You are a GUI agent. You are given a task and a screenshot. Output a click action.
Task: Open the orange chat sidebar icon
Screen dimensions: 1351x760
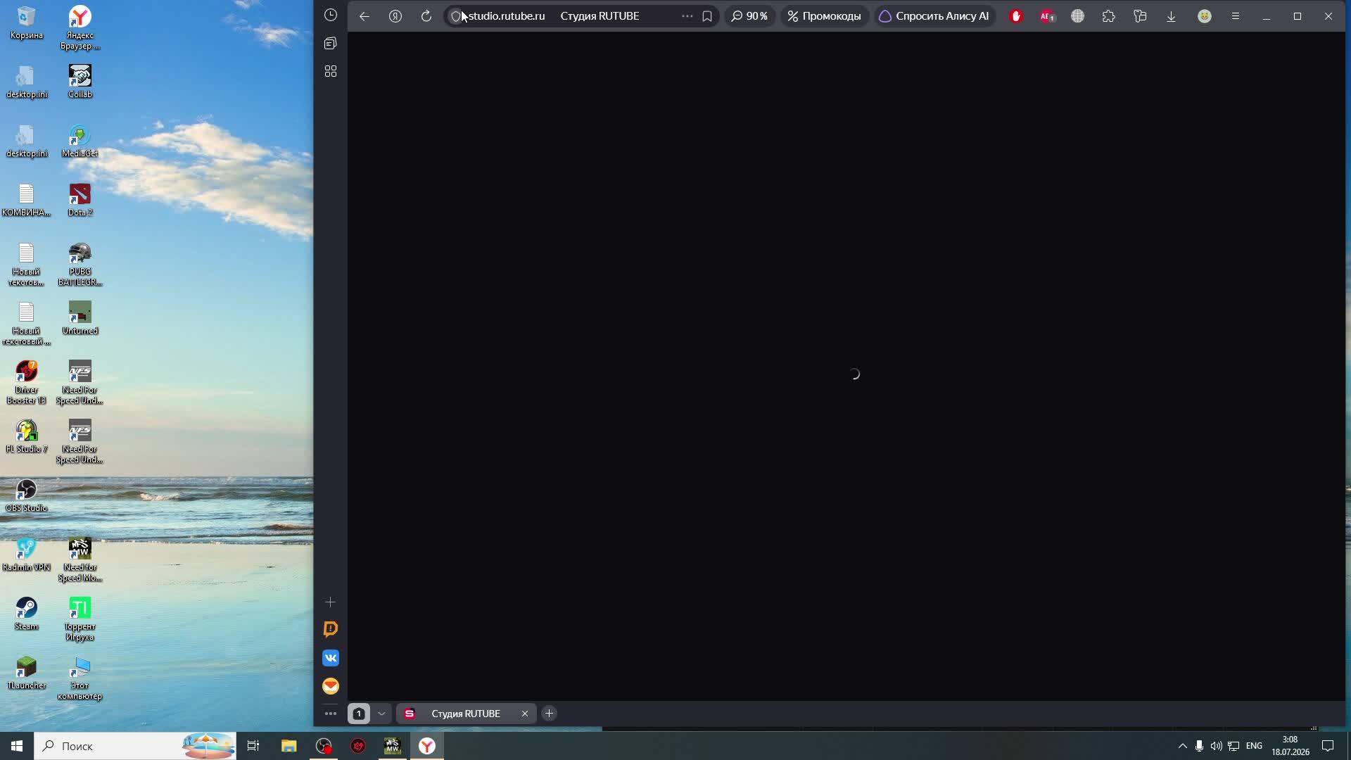[331, 629]
